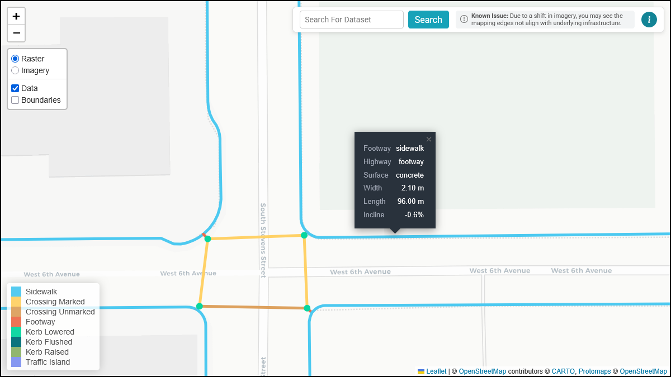
Task: Click the exclamation icon in Known Issue banner
Action: [x=464, y=19]
